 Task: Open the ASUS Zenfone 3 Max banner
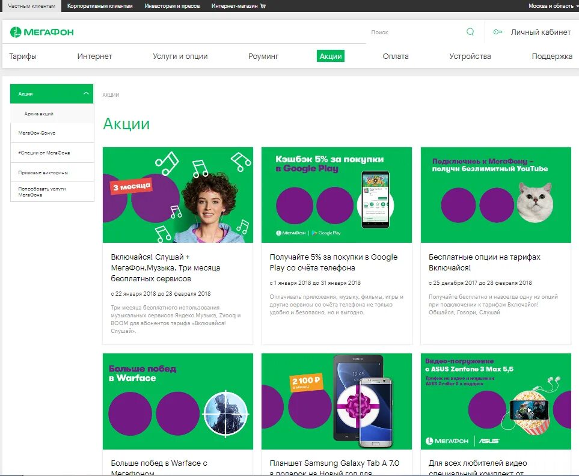click(496, 401)
